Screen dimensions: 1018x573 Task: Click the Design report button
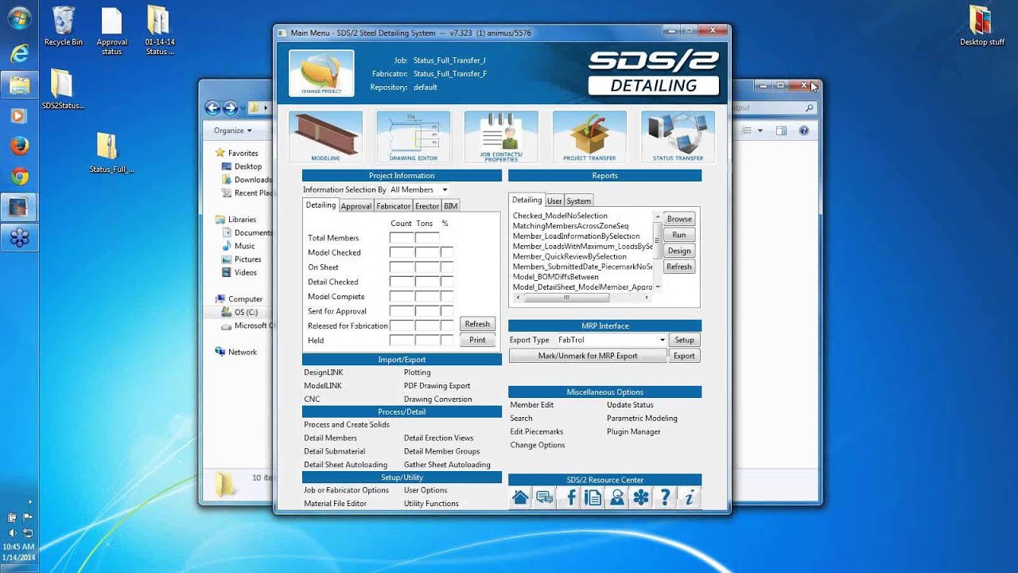[x=679, y=251]
